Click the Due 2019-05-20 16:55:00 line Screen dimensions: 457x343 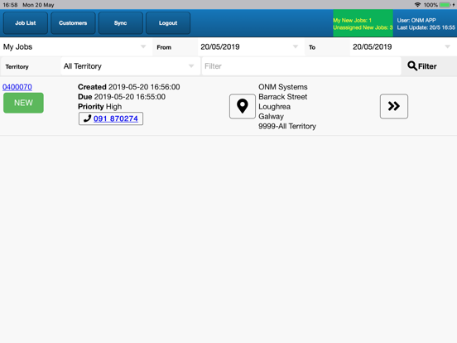click(x=122, y=97)
